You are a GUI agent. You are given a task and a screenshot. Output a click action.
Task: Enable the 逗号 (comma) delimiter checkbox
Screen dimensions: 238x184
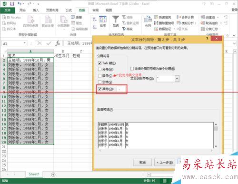pyautogui.click(x=99, y=76)
